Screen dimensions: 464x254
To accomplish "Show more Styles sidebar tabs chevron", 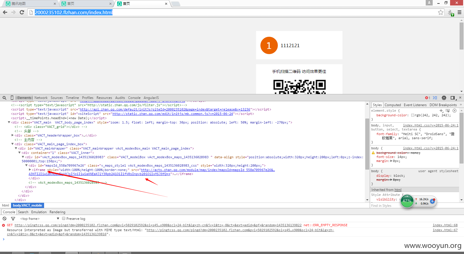I will (x=461, y=105).
